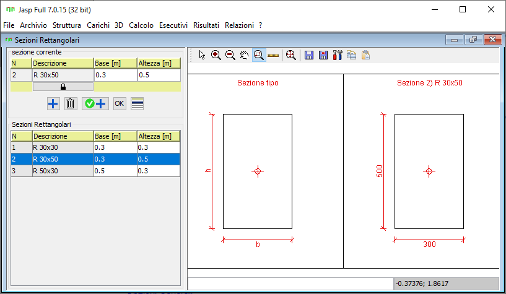Click Base cell 0.5 of R 50x30
Image resolution: width=506 pixels, height=294 pixels.
[x=115, y=171]
